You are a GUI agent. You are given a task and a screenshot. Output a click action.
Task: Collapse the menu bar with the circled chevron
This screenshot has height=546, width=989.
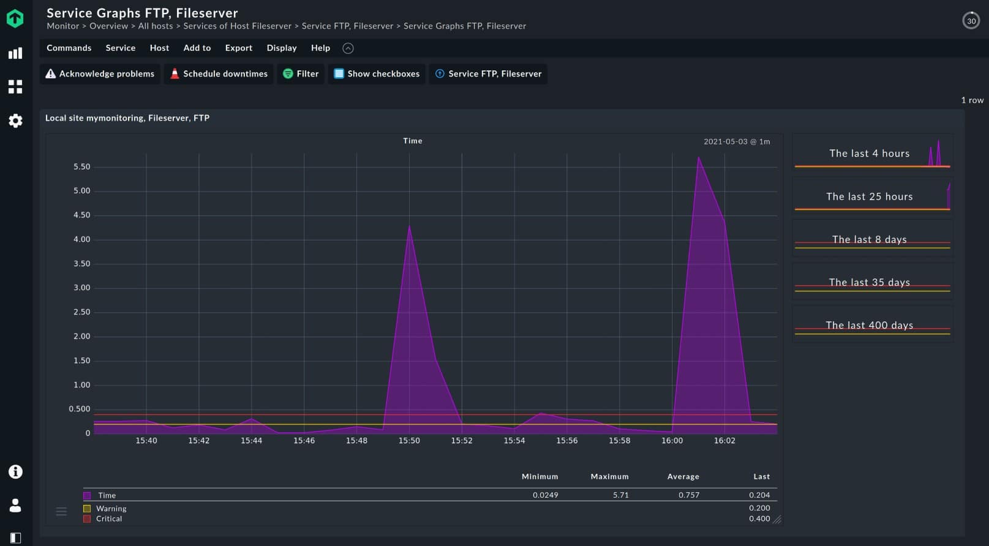point(348,48)
